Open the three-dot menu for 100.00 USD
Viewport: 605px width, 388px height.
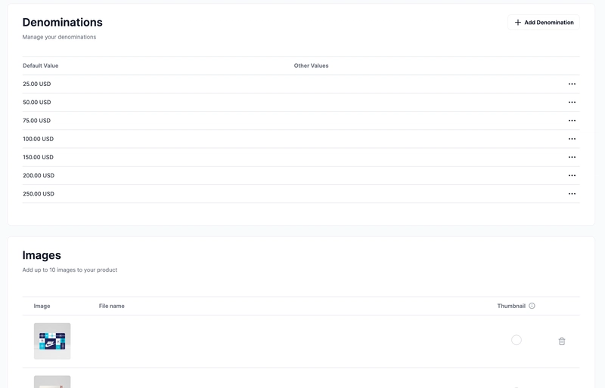572,139
